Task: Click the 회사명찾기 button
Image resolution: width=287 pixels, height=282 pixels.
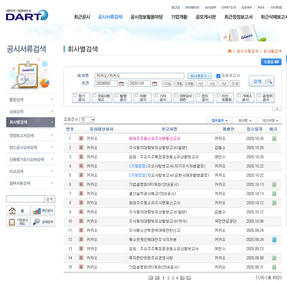Action: (x=200, y=76)
